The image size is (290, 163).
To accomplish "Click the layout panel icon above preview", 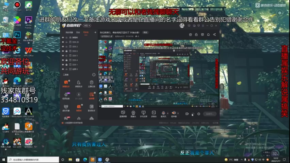I will 202,34.
